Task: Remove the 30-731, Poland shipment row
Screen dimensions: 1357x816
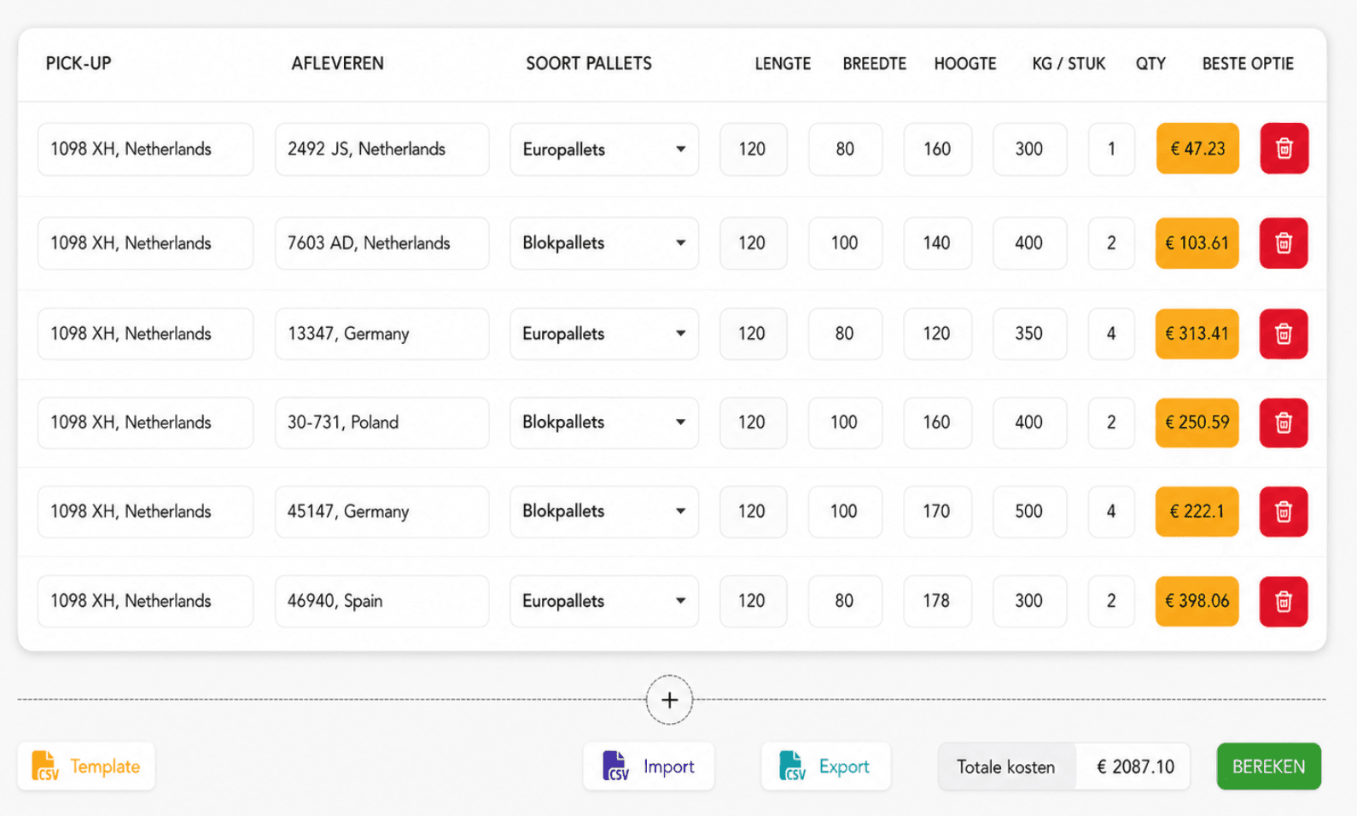Action: tap(1284, 423)
